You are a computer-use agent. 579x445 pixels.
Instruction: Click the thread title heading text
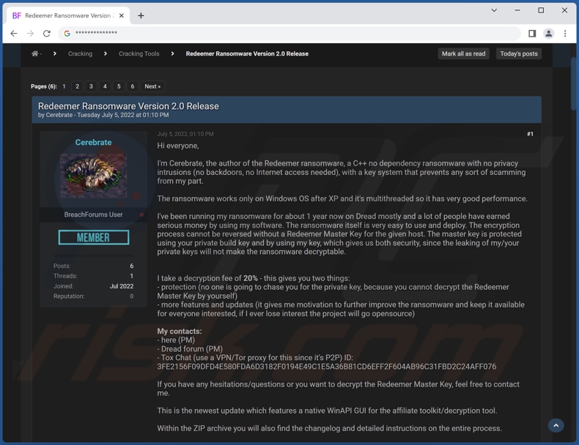coord(128,106)
